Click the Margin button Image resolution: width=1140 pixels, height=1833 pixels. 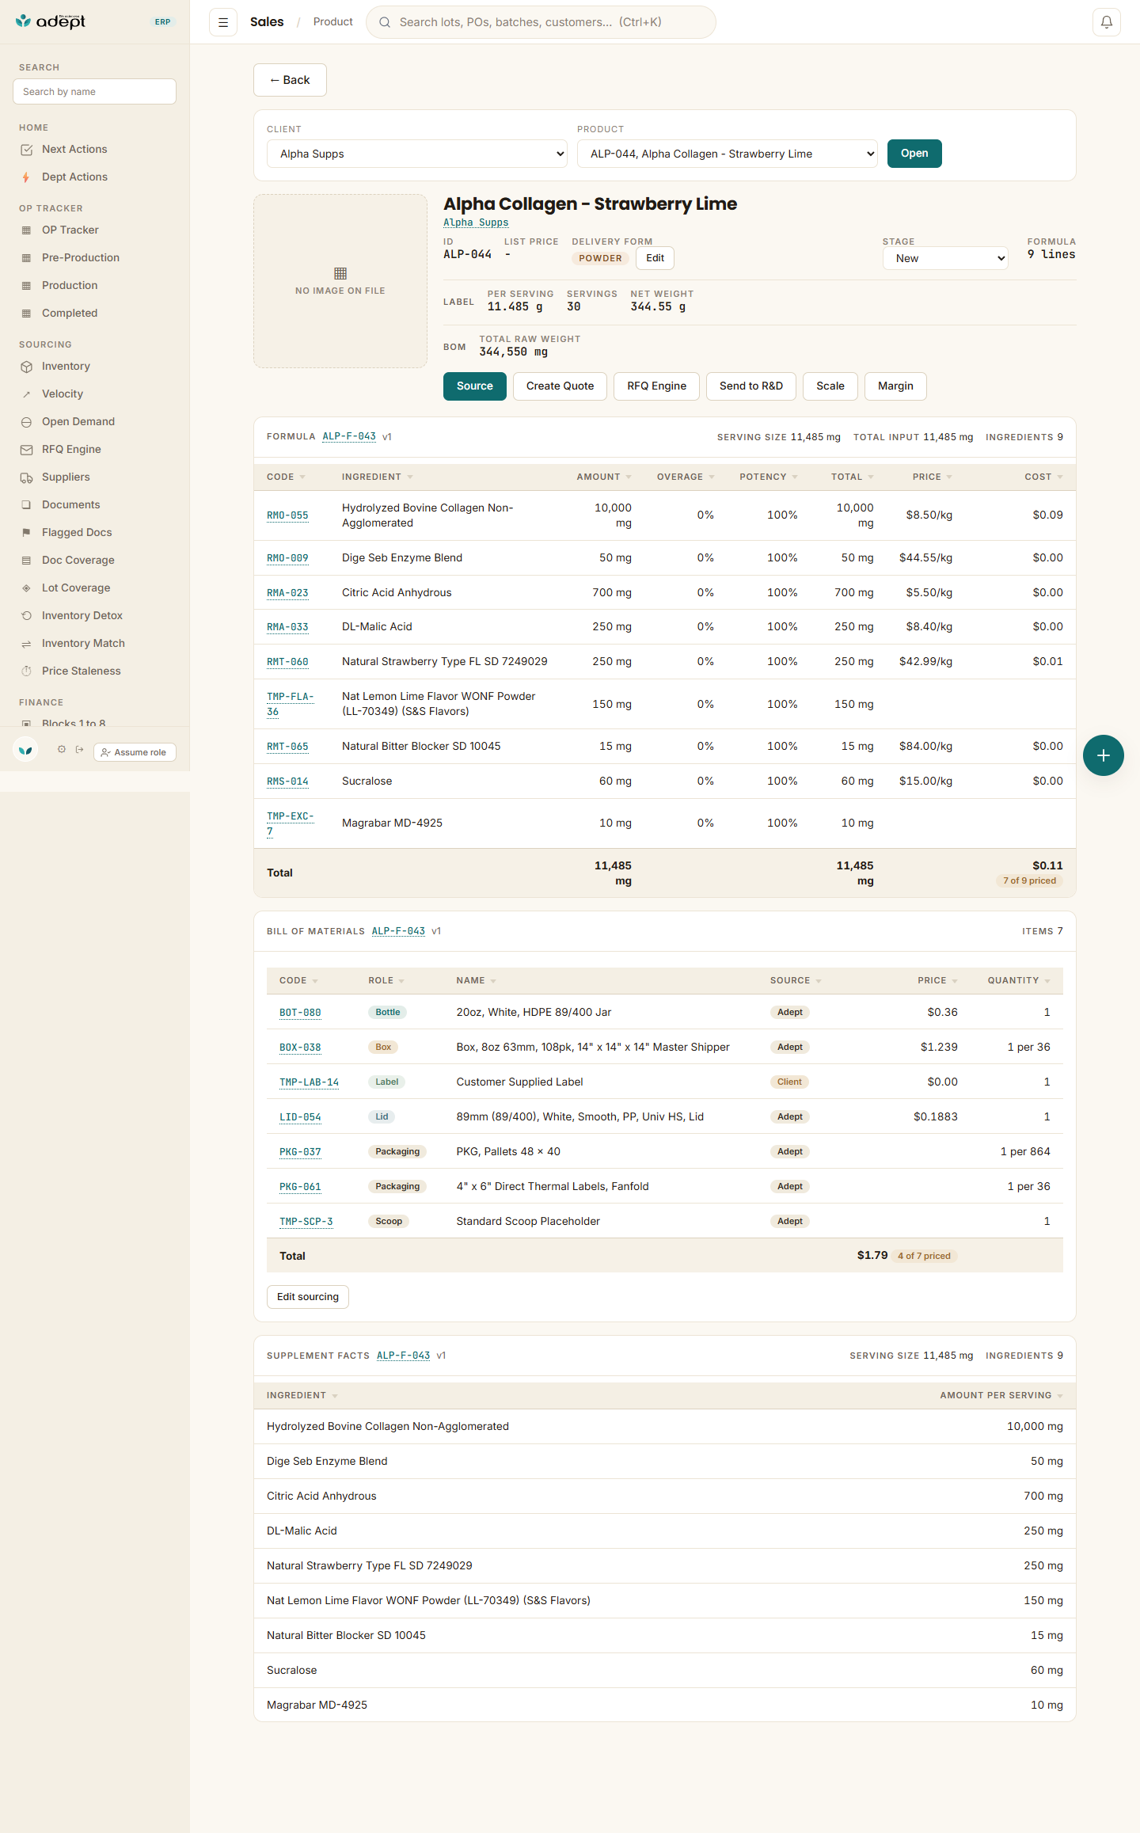pos(895,386)
